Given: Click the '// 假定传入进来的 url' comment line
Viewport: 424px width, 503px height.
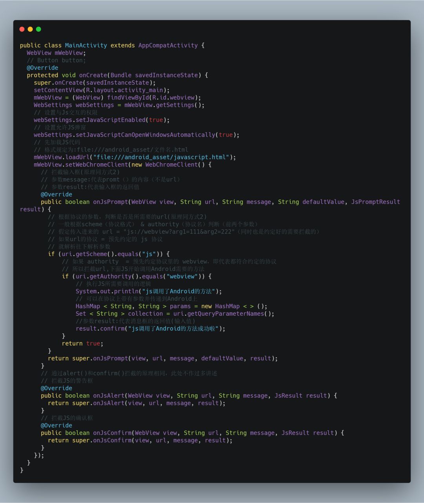Looking at the screenshot, I should point(184,232).
